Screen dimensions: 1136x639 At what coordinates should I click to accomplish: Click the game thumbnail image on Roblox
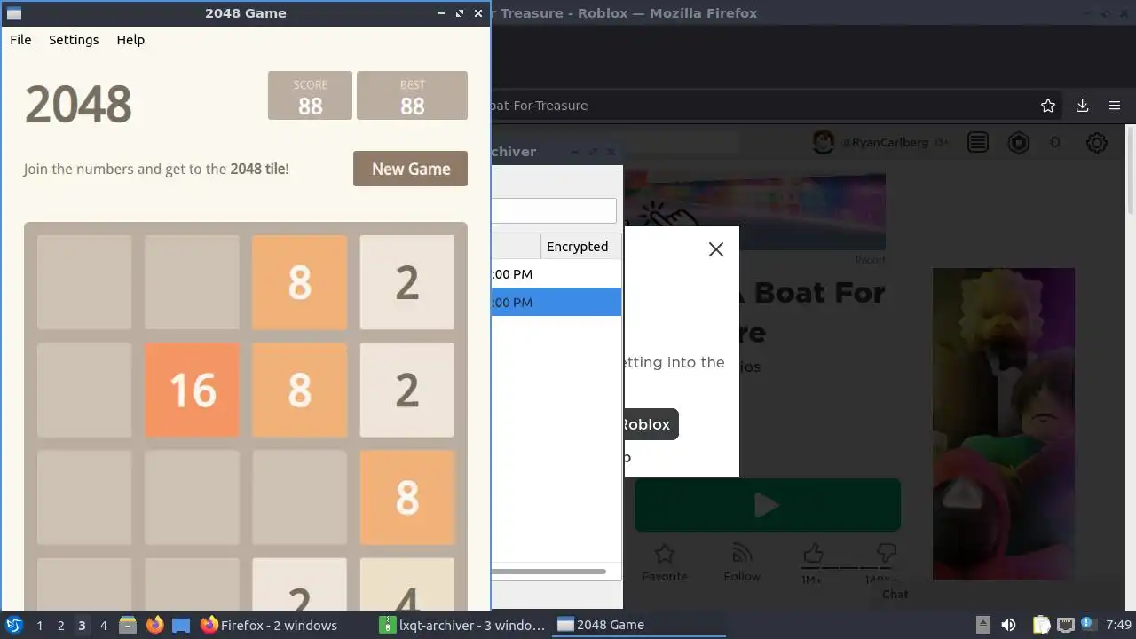tap(1003, 424)
